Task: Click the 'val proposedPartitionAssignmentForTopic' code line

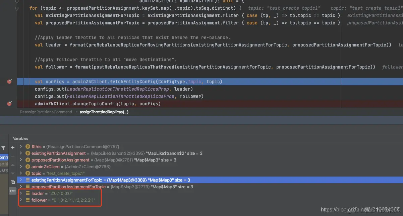Action: click(x=187, y=23)
